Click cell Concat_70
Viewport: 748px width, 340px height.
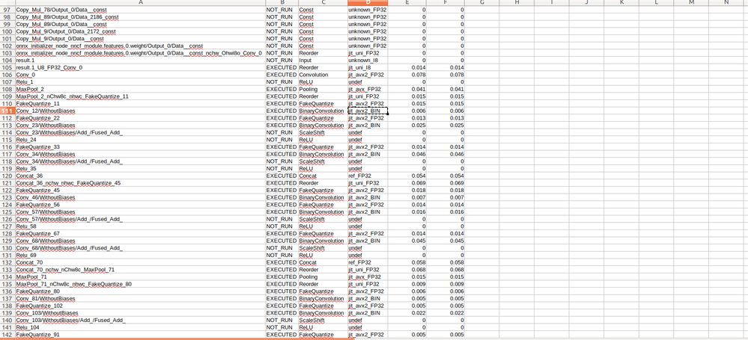(140, 262)
